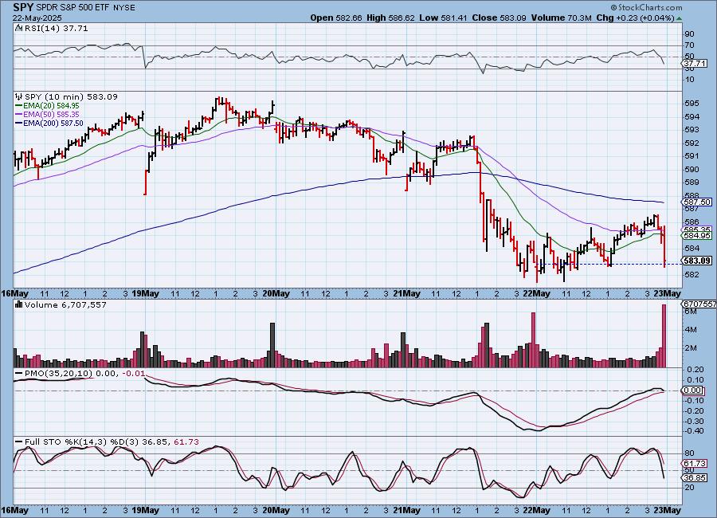Click the purple line swatch before EMA(50)
The image size is (717, 518).
tap(19, 115)
